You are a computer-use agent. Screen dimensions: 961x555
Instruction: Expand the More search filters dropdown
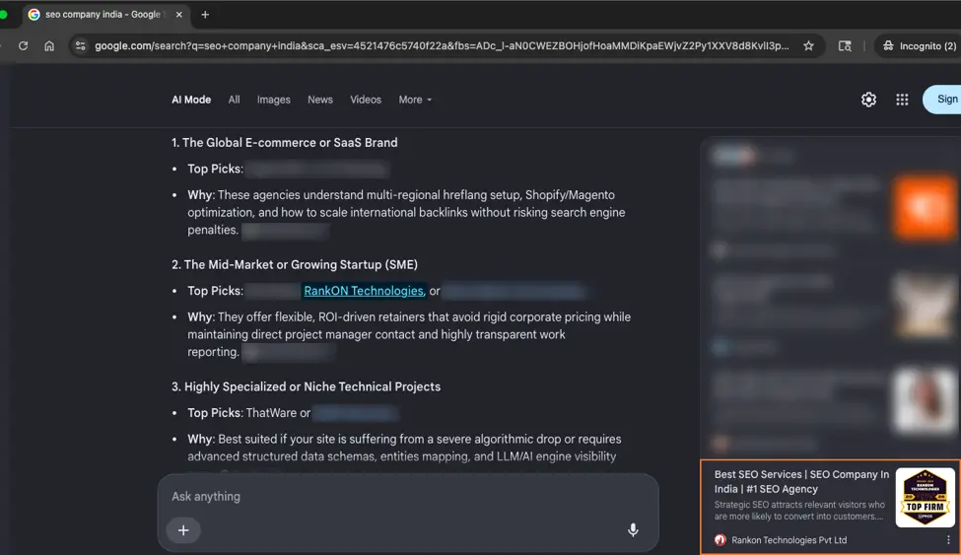tap(415, 100)
